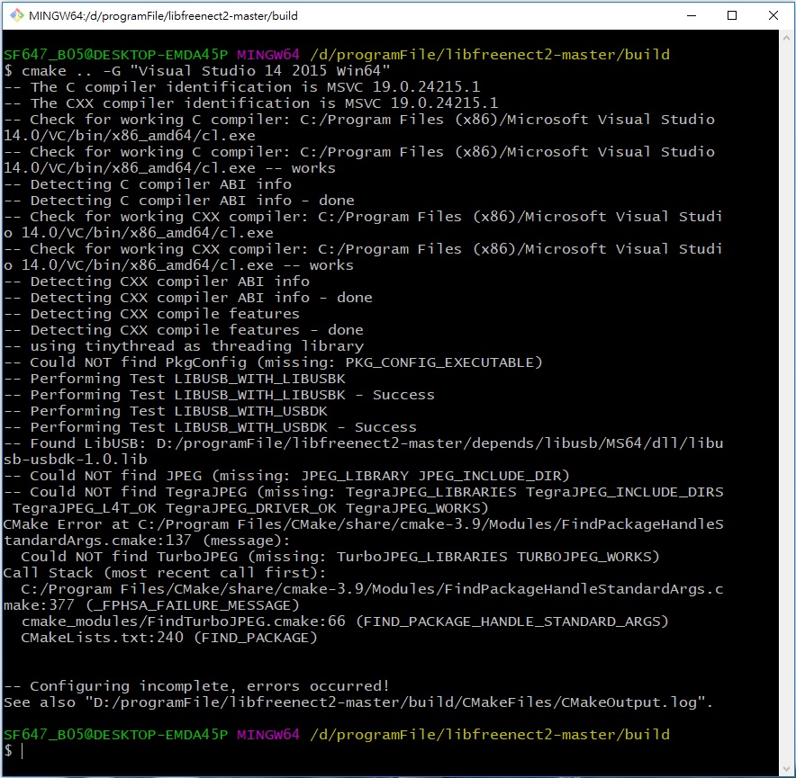Click the vertical scrollbar track
Image resolution: width=796 pixels, height=778 pixels.
[786, 403]
